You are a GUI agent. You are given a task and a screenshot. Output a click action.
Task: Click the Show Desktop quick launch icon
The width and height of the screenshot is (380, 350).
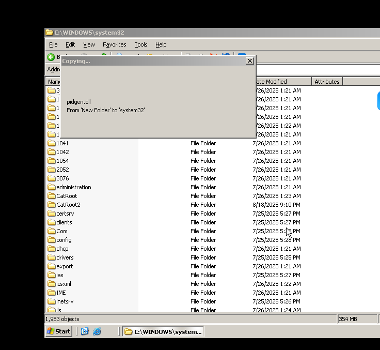point(85,331)
